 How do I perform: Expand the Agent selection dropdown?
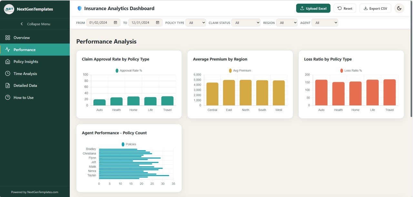point(325,23)
